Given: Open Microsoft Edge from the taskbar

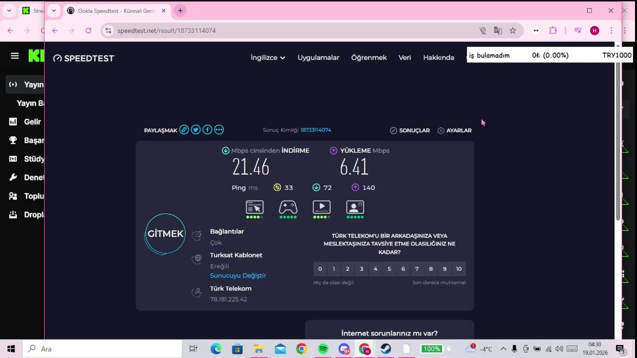Looking at the screenshot, I should click(x=215, y=349).
